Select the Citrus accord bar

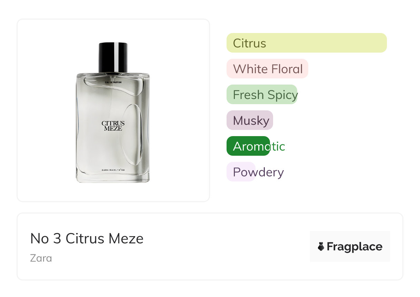[306, 43]
